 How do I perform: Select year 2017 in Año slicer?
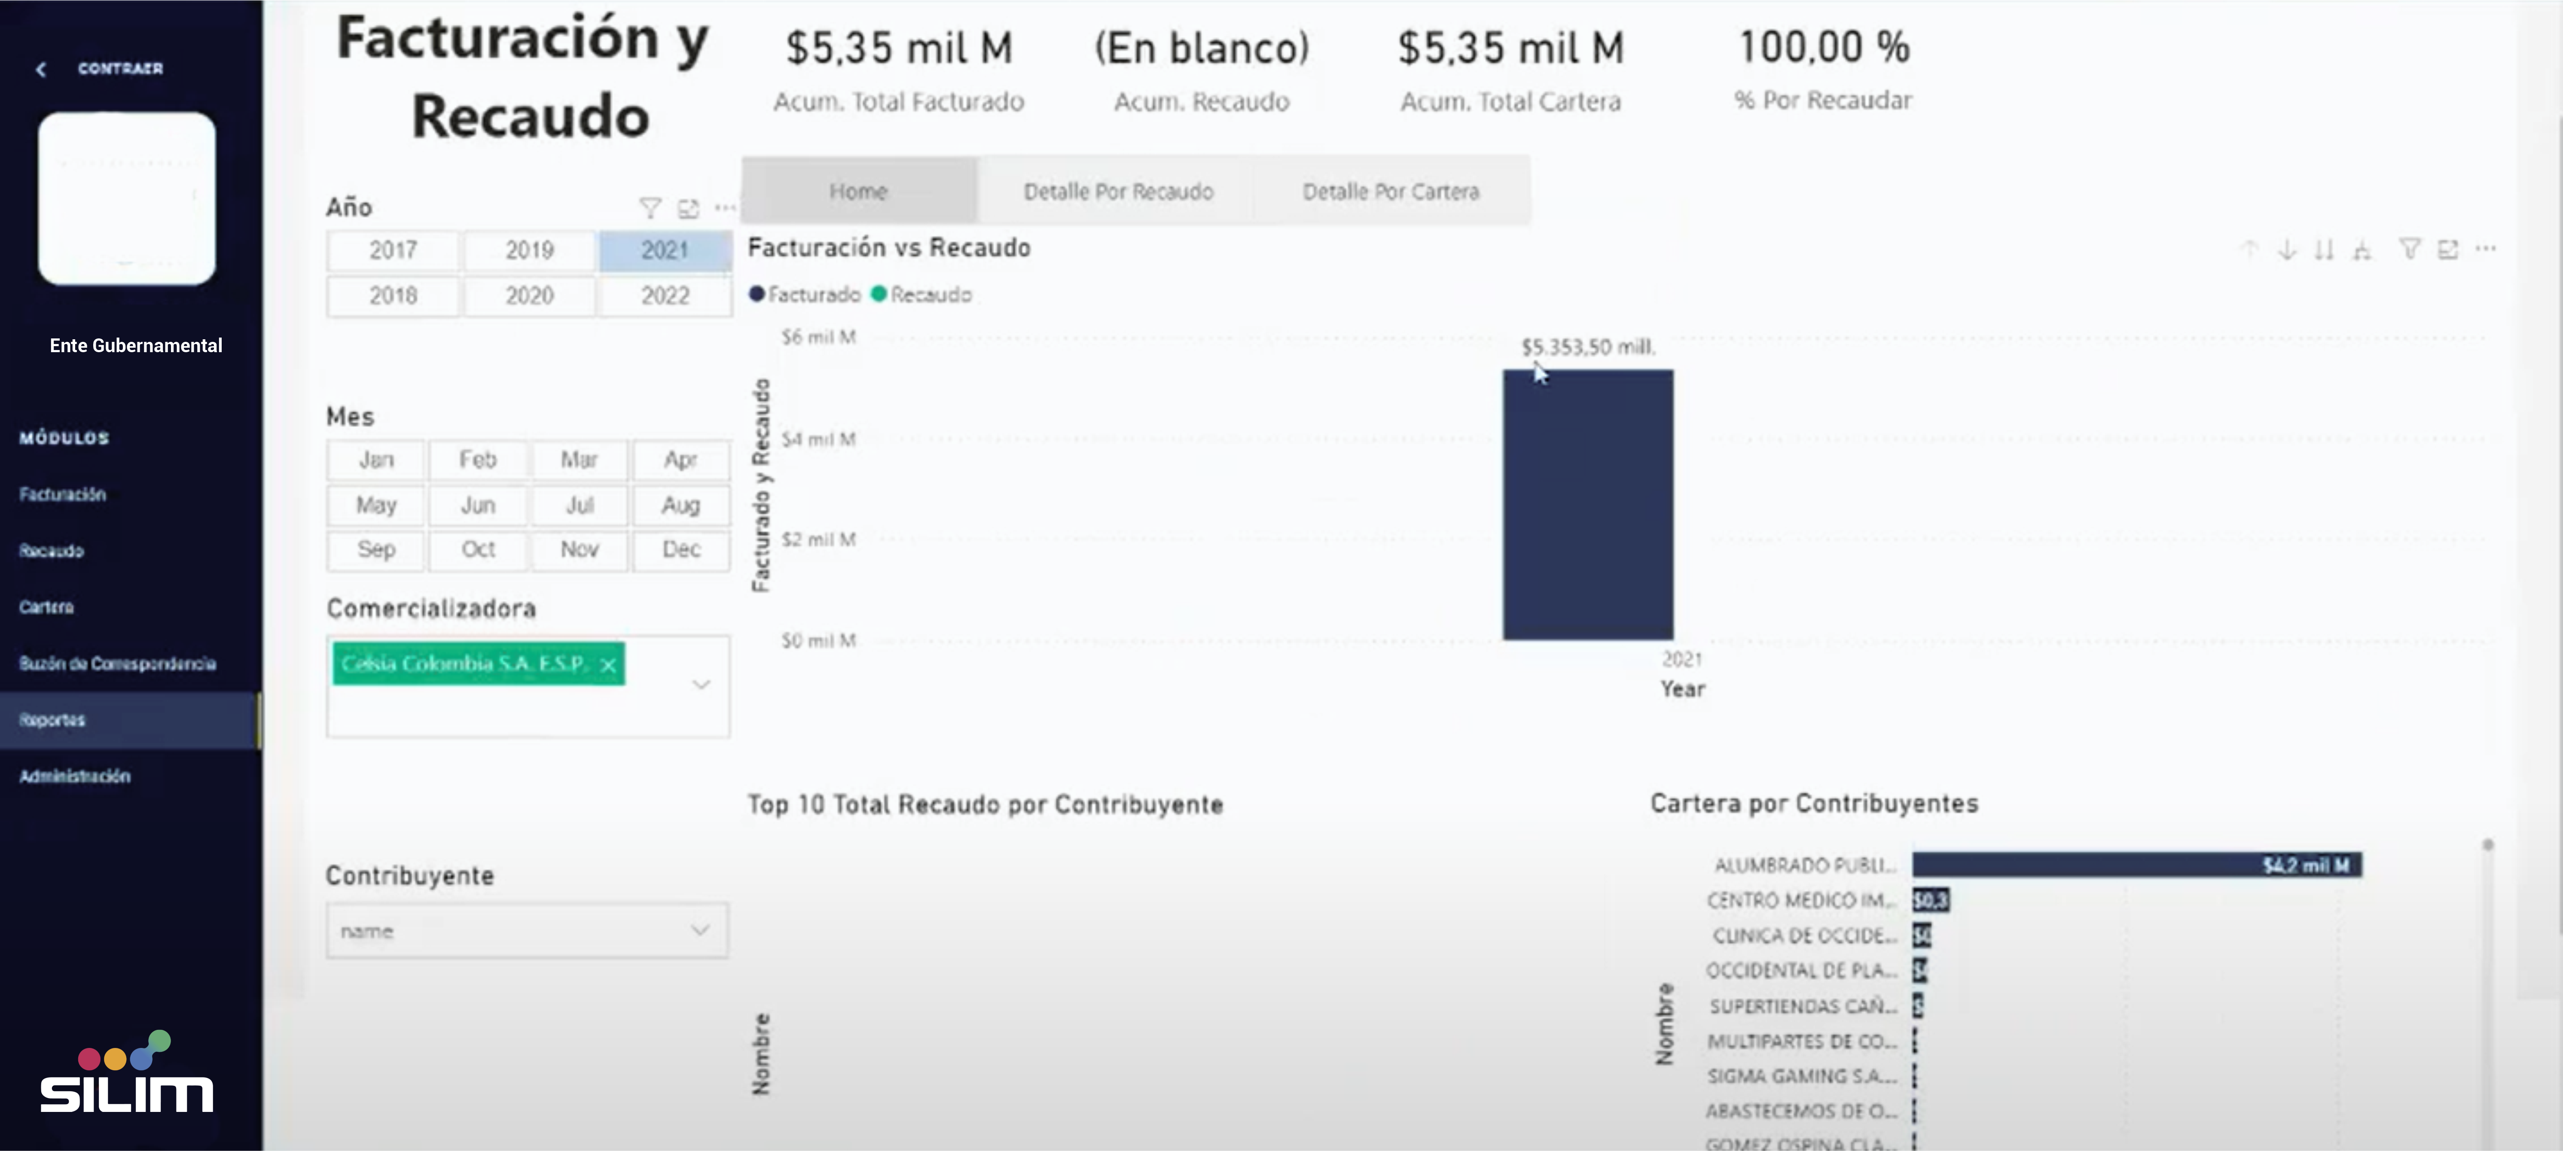[393, 251]
